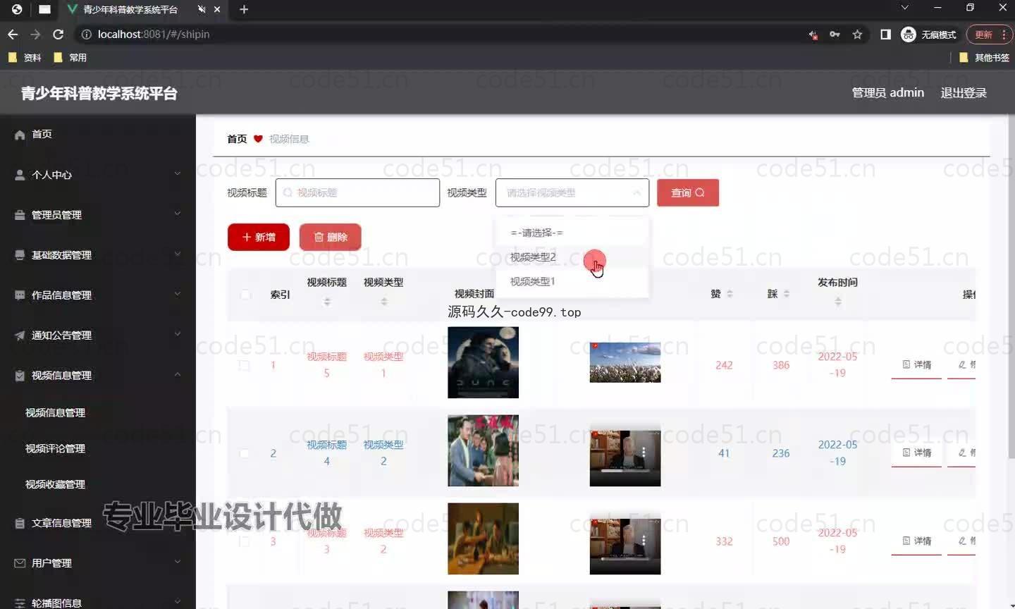Open 详情 for row 2
The width and height of the screenshot is (1015, 609).
pyautogui.click(x=916, y=453)
